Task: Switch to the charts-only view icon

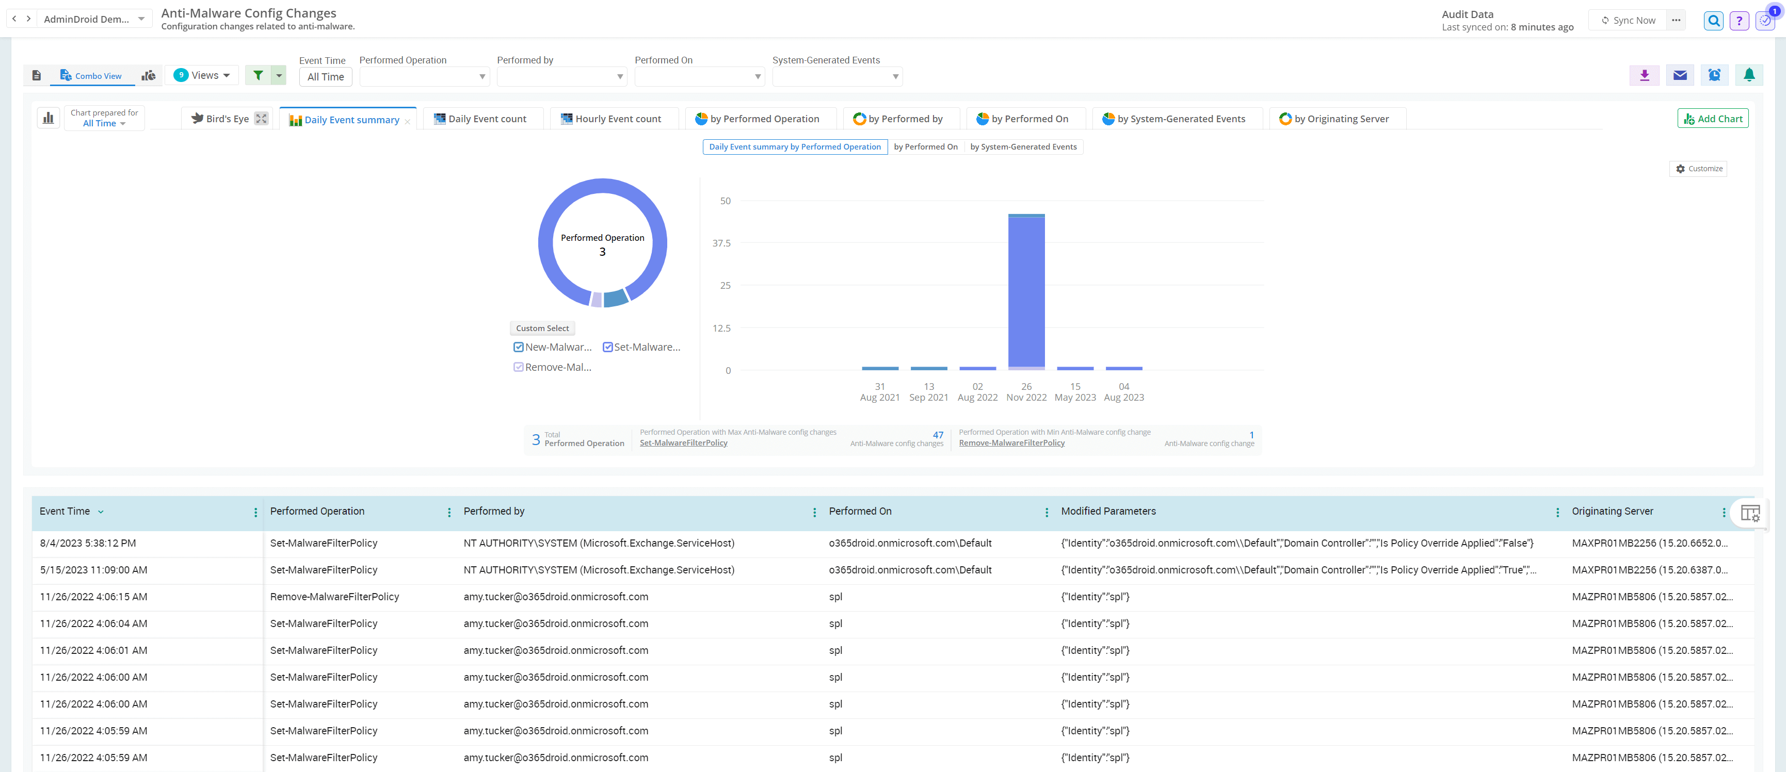Action: pos(148,75)
